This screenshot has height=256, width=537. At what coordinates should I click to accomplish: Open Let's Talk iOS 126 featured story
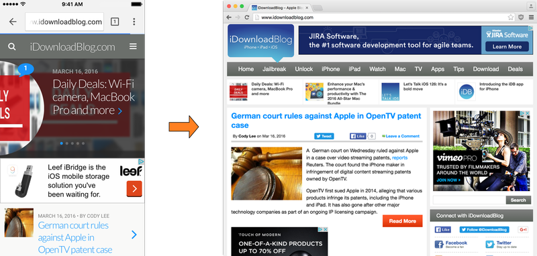point(425,86)
